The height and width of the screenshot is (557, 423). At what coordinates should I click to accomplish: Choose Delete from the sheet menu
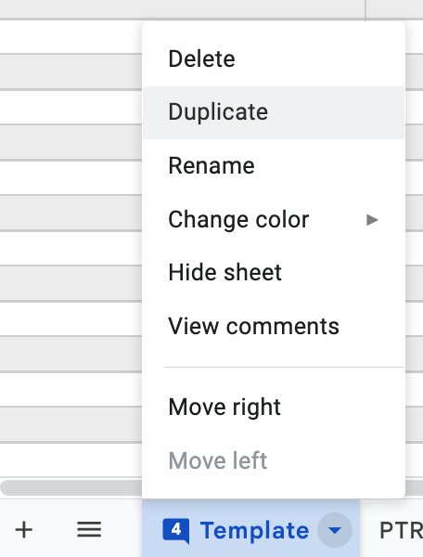(x=274, y=59)
